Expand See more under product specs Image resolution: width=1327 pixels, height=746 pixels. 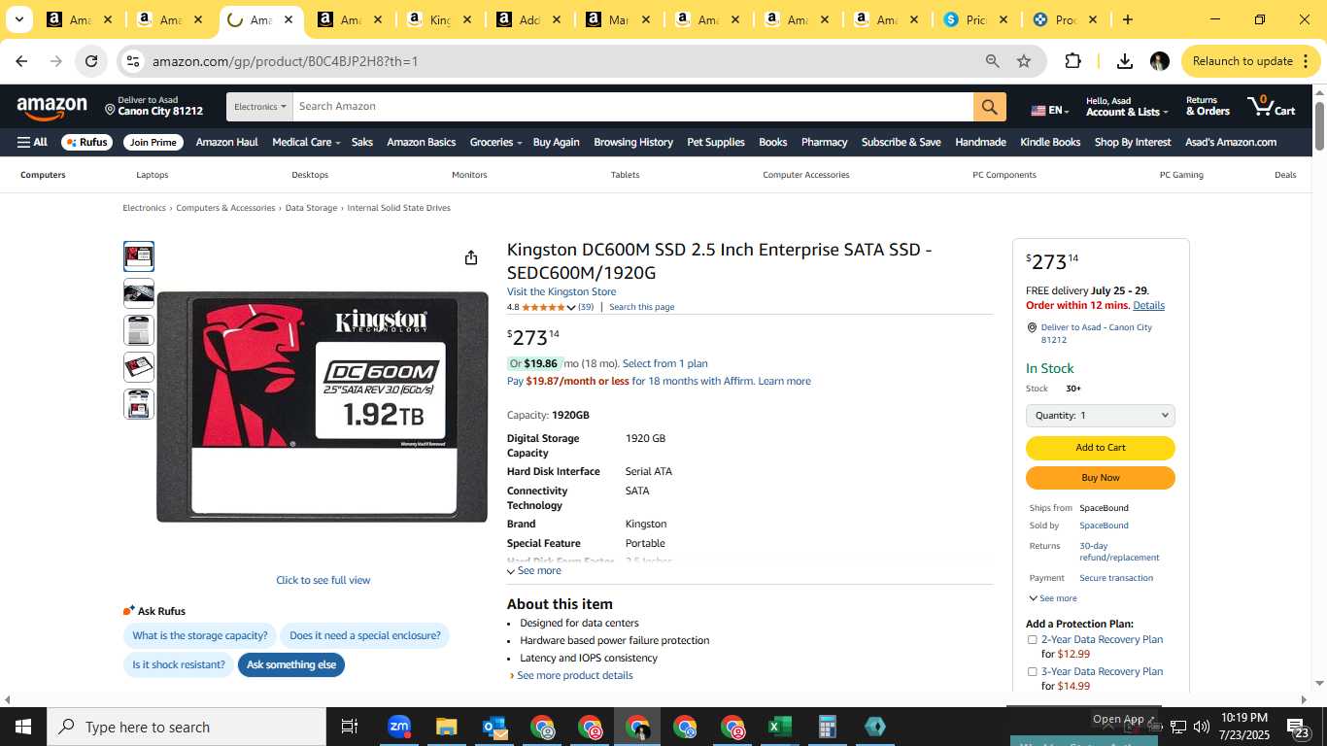point(533,571)
